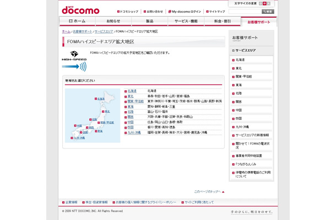Click the HIGH-SPEED logo image
Viewport: 336px width, 220px height.
[x=74, y=61]
